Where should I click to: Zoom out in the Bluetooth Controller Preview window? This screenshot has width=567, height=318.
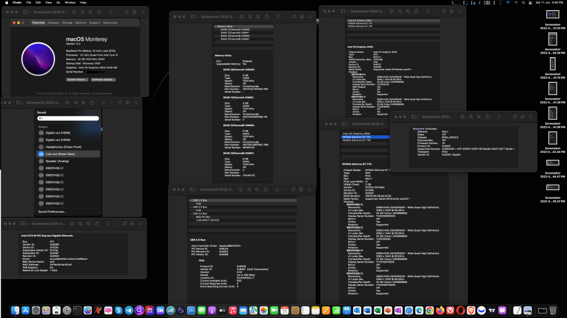[471, 117]
